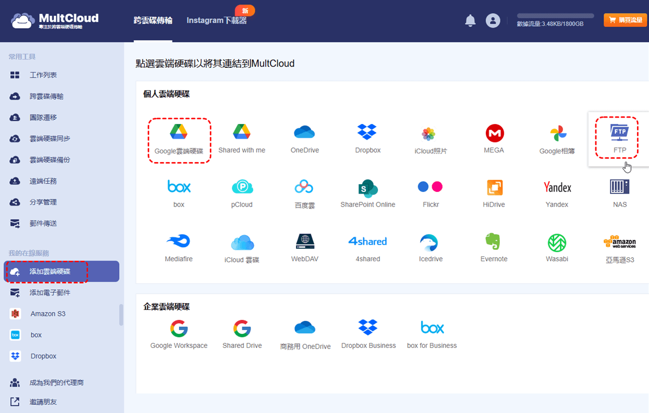This screenshot has height=413, width=649.
Task: Select 添加雲端硬碟 in sidebar
Action: click(61, 272)
